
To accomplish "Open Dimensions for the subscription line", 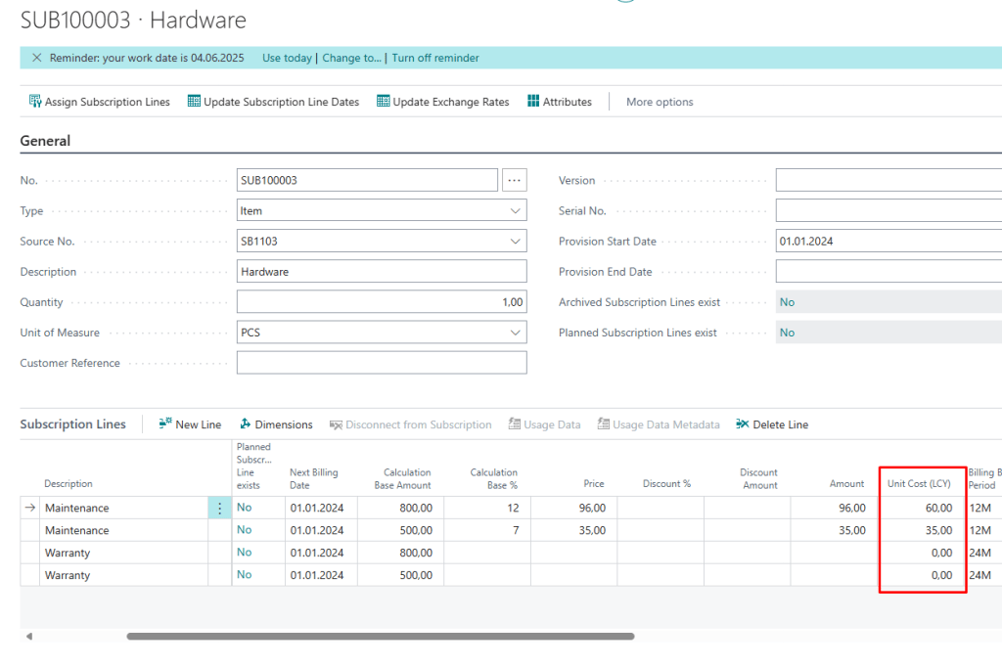I will point(275,424).
